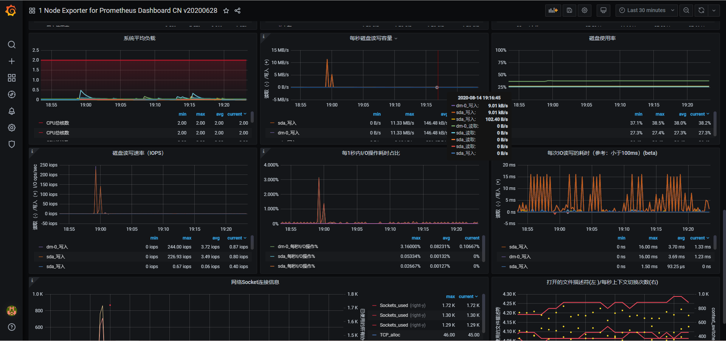This screenshot has width=726, height=341.
Task: Toggle dm-0_写入 series in IO耗时 legend
Action: coord(520,257)
